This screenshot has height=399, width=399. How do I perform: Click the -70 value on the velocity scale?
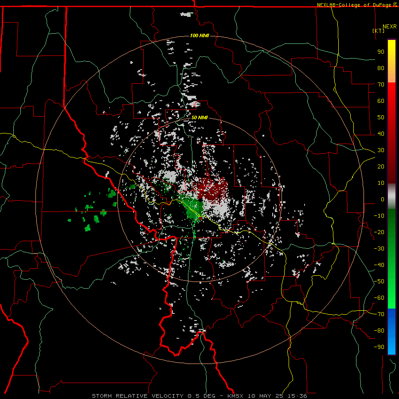(x=379, y=314)
